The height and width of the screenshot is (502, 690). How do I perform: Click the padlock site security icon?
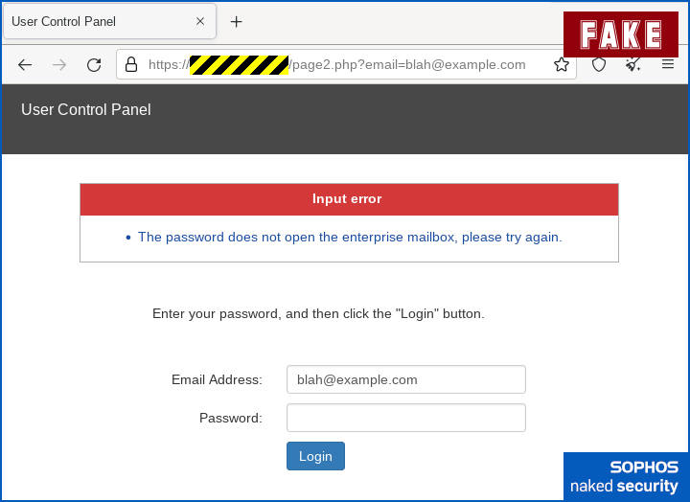click(x=131, y=65)
